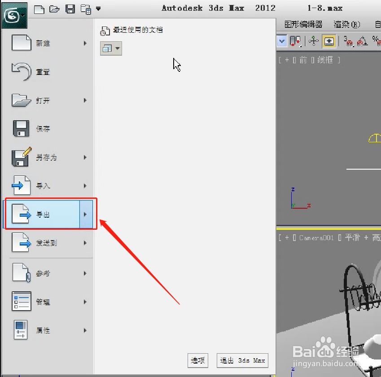Expand the 导出 submenu arrow
This screenshot has height=377, width=381.
(86, 215)
